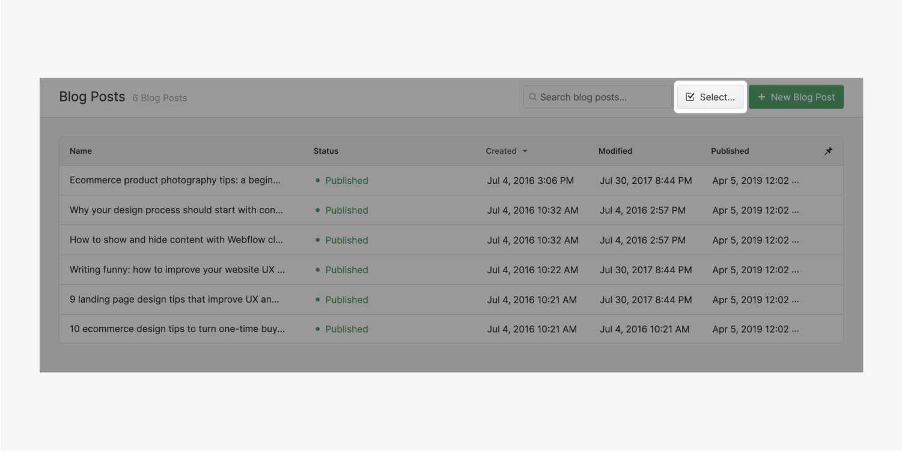The image size is (902, 451).
Task: Expand sorting options on the Created header
Action: (x=525, y=151)
